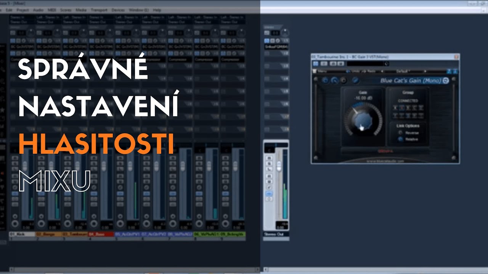The height and width of the screenshot is (274, 488).
Task: Click the first Group button under CONNECTED
Action: coord(396,108)
